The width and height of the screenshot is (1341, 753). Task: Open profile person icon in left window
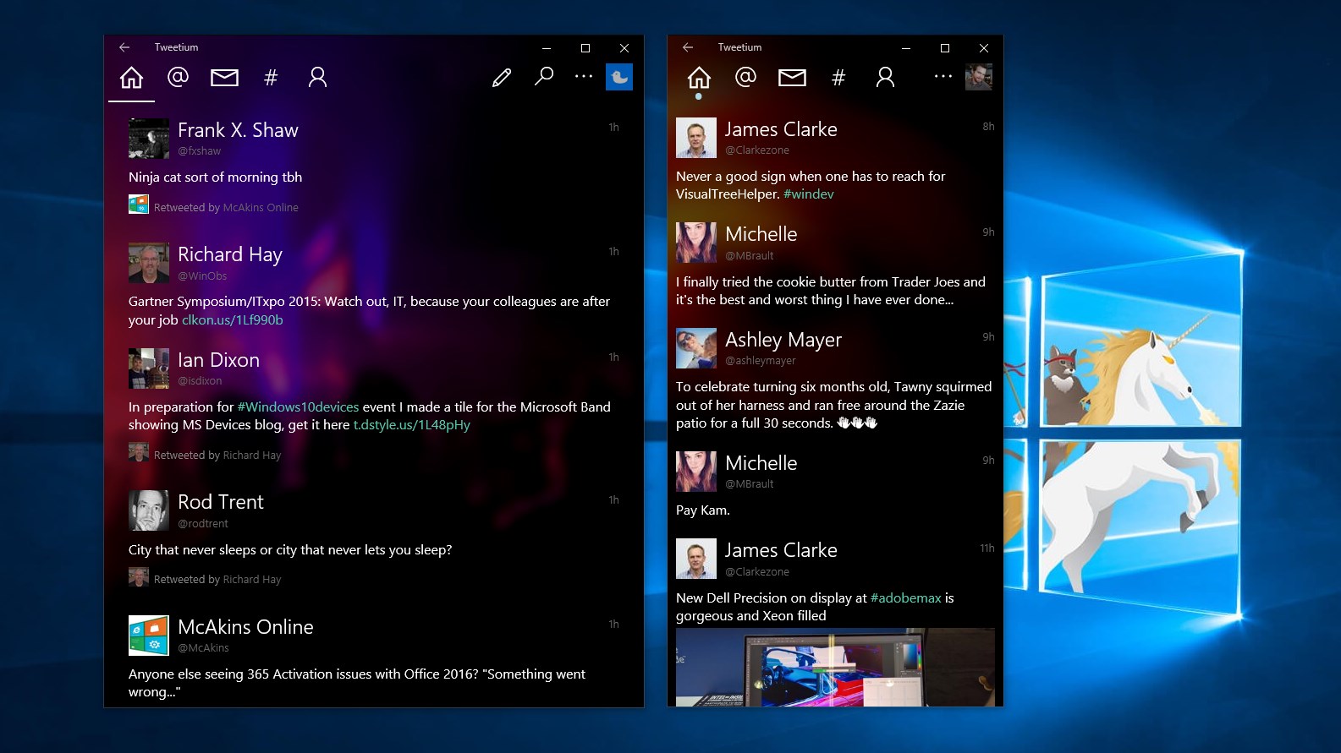point(317,78)
